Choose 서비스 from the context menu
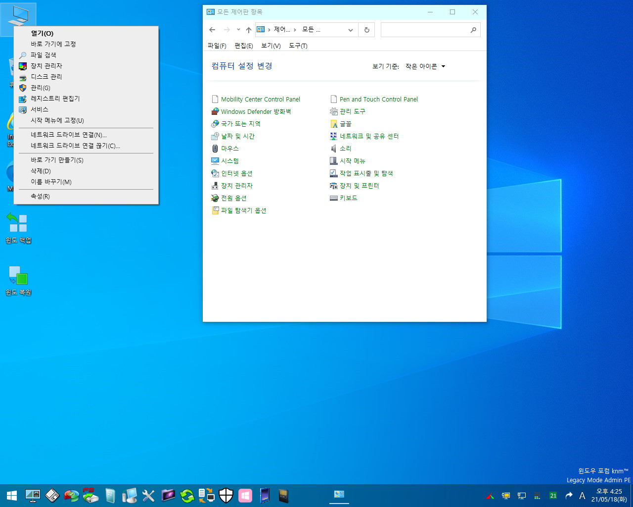 pos(86,109)
